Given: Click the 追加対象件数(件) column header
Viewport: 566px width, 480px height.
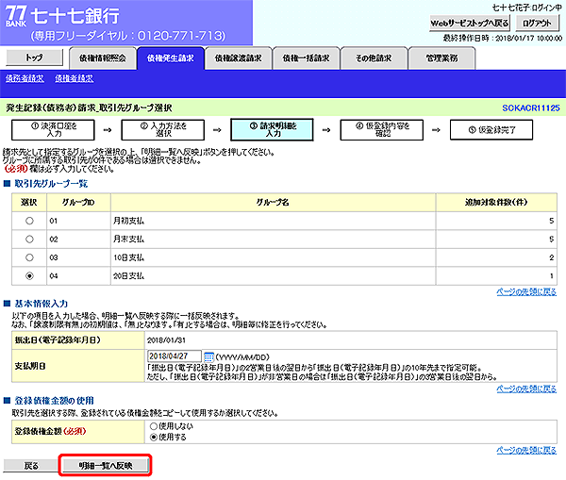Looking at the screenshot, I should (496, 203).
